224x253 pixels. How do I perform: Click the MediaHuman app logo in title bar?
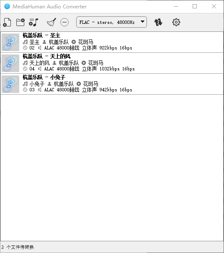pos(7,6)
